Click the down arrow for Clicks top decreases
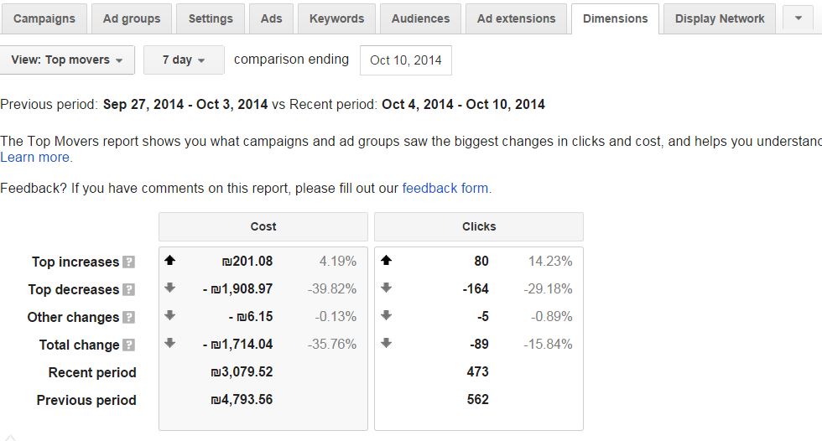Screen dimensions: 822x441 386,288
